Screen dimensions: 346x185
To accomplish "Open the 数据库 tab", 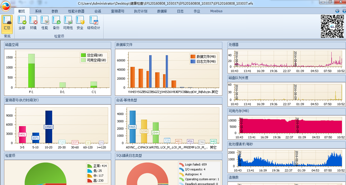I will pyautogui.click(x=162, y=11).
